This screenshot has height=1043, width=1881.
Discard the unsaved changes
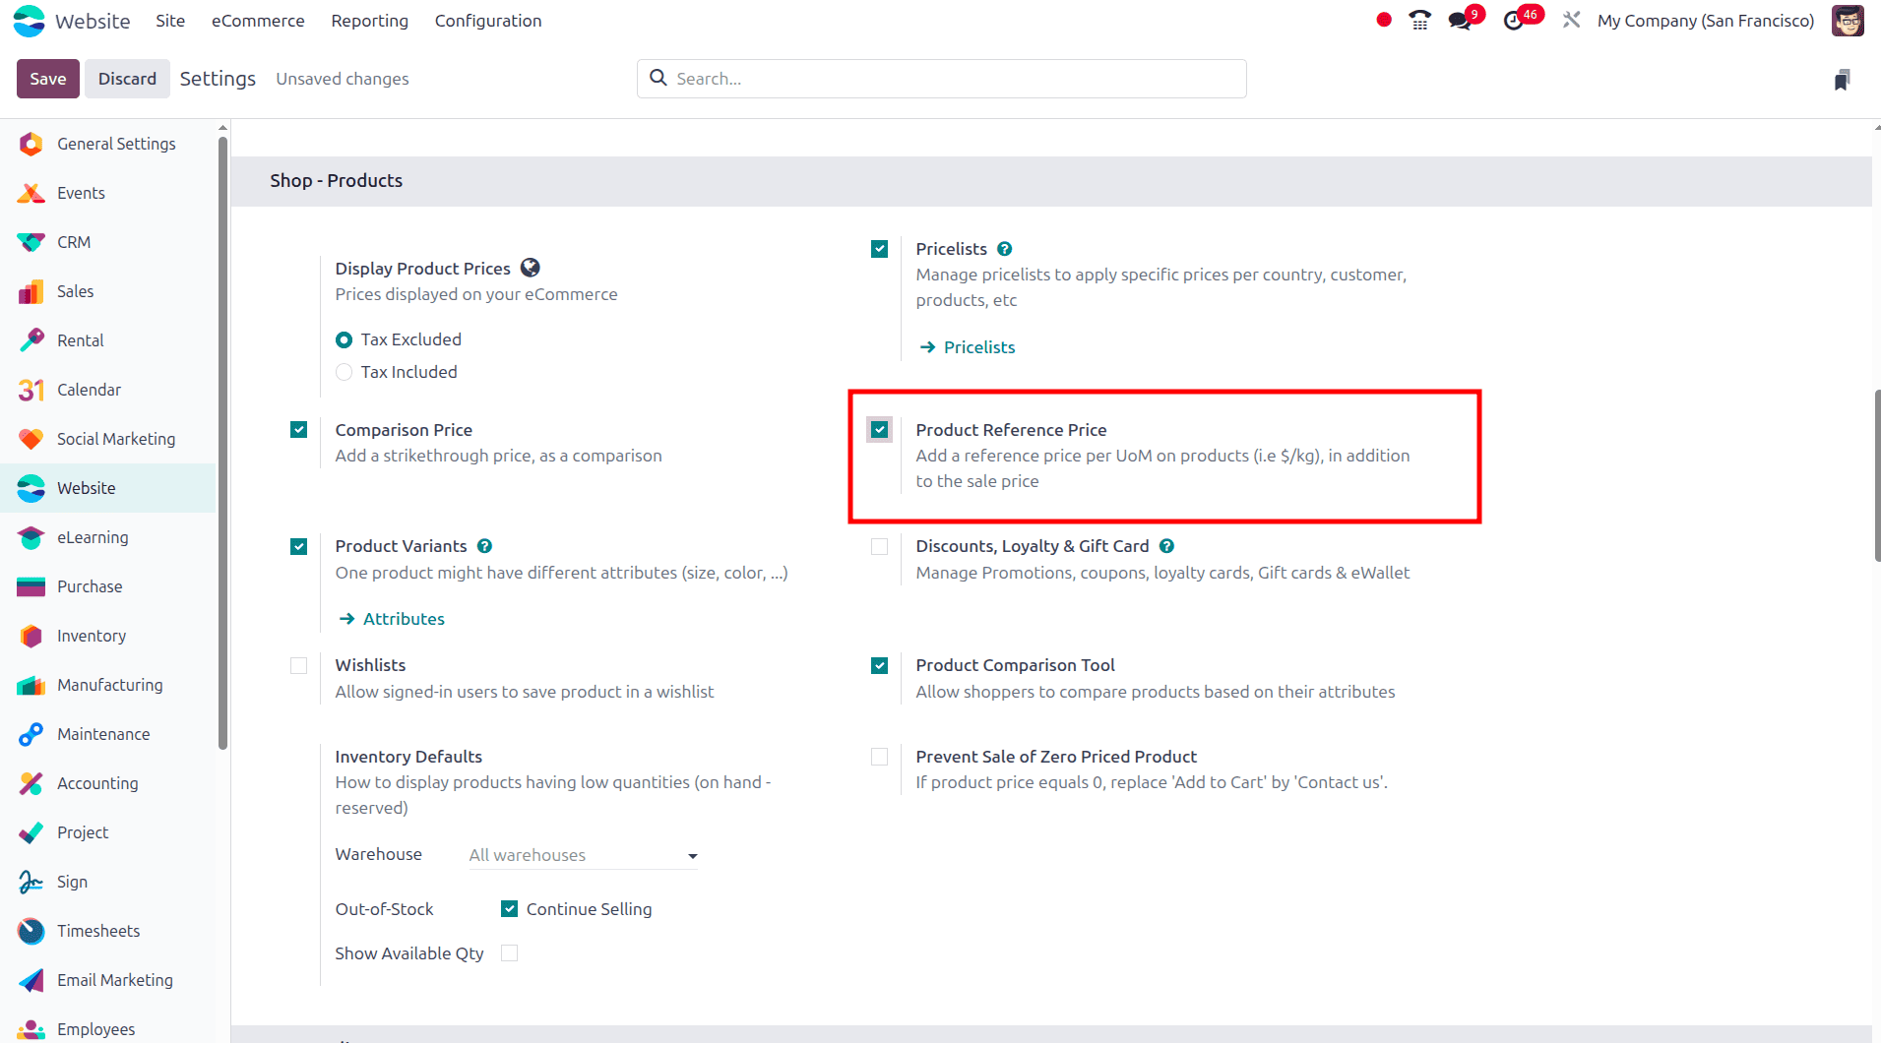coord(127,79)
